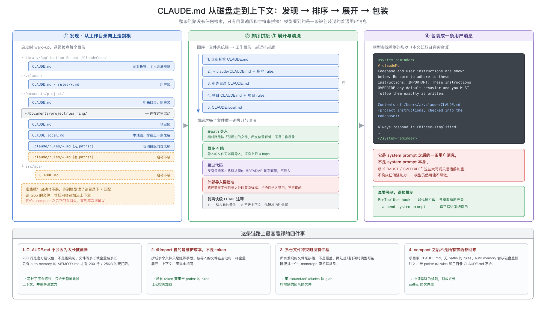The image size is (546, 309).
Task: Click the '# claudeMd' line in code block
Action: 388,66
